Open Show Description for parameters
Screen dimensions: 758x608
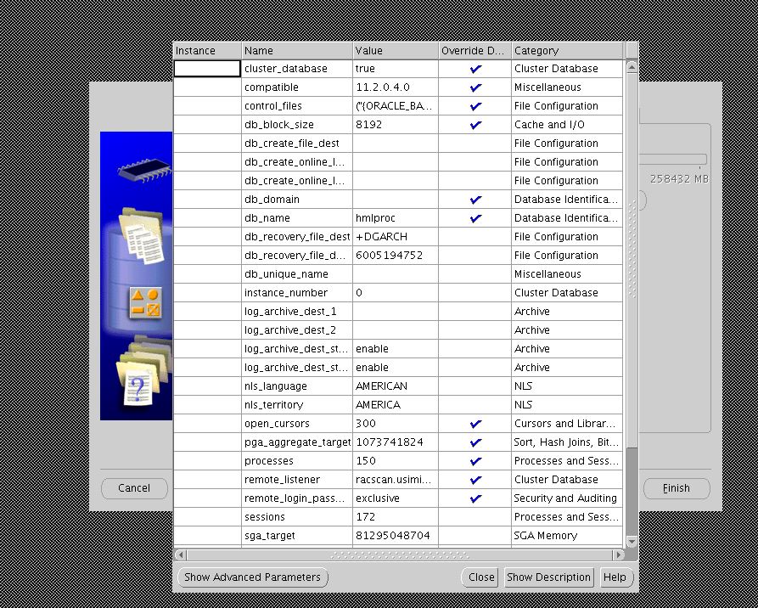point(547,577)
